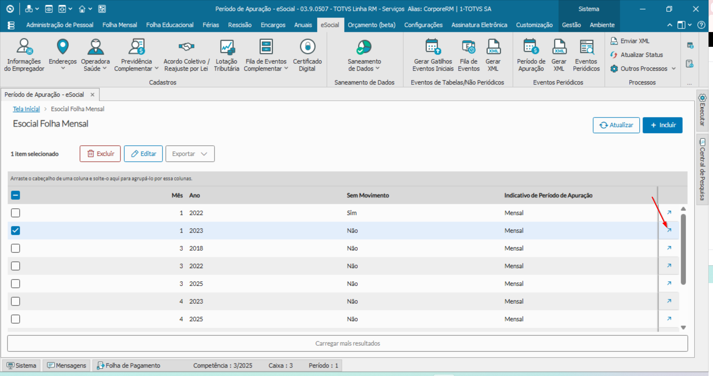Click Carregar mais resultados
Viewport: 713px width, 376px height.
click(347, 343)
